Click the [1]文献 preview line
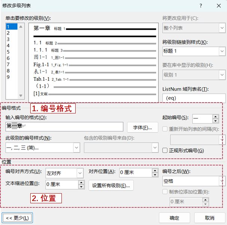Viewport: 227px width, 225px height. (95, 94)
